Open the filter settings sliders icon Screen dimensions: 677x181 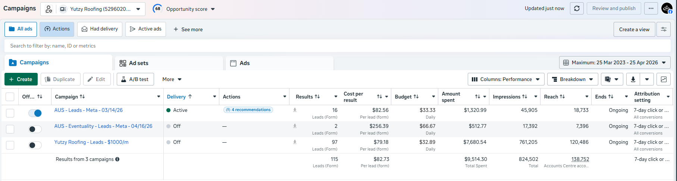click(x=664, y=29)
